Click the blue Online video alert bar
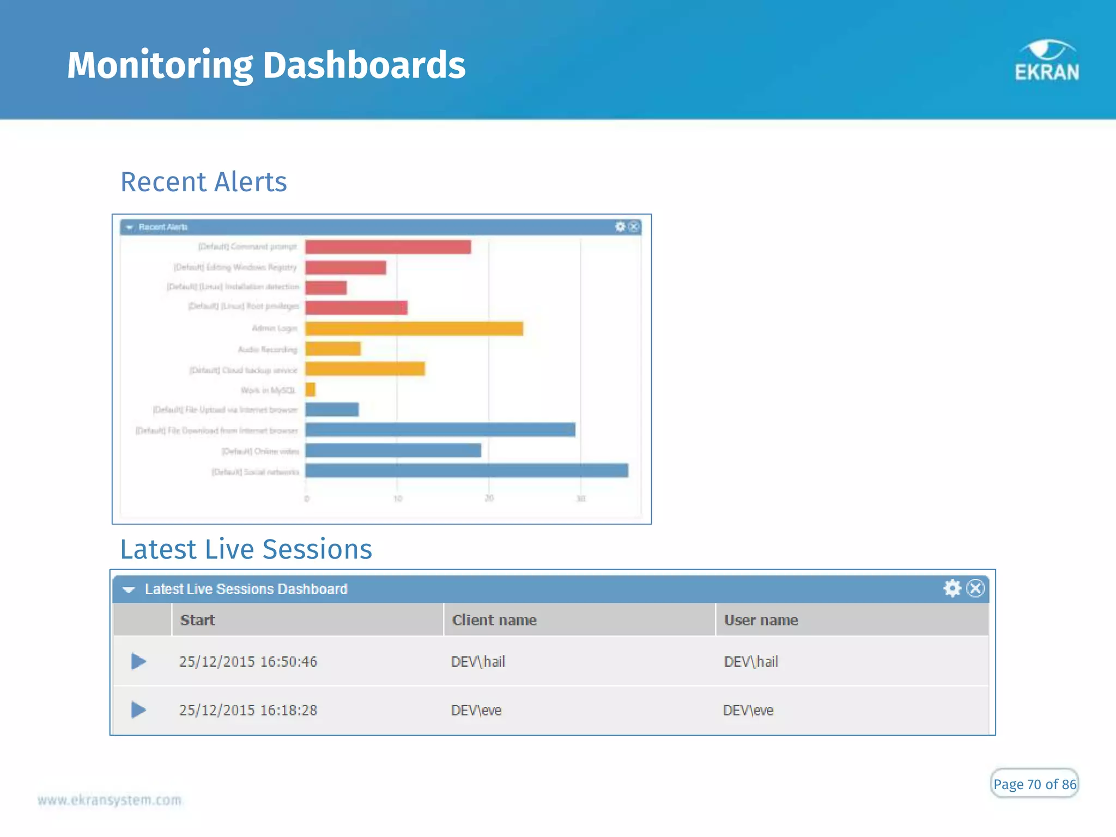Screen dimensions: 1116x837 [x=393, y=450]
